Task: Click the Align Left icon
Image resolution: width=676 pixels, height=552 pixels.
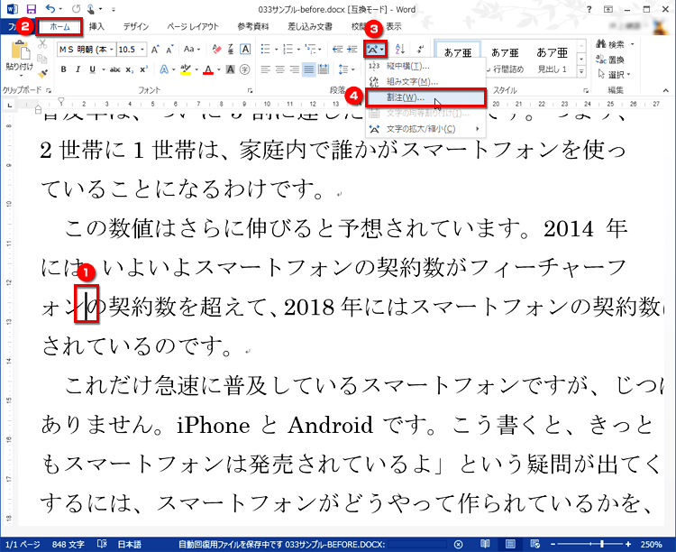Action: coord(266,69)
